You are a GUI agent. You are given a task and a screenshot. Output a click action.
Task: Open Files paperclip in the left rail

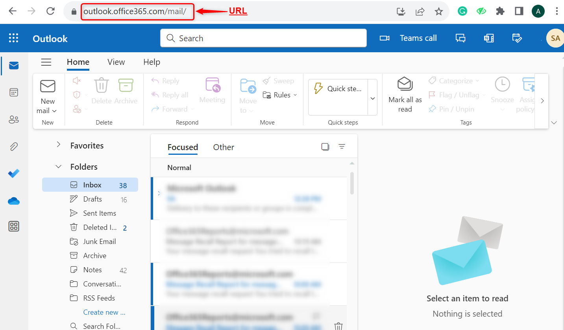[x=14, y=147]
